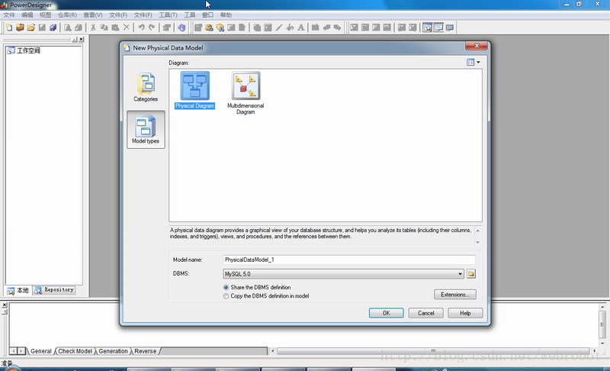Viewport: 610px width, 371px height.
Task: Select the 工作空间 tree node
Action: (x=24, y=50)
